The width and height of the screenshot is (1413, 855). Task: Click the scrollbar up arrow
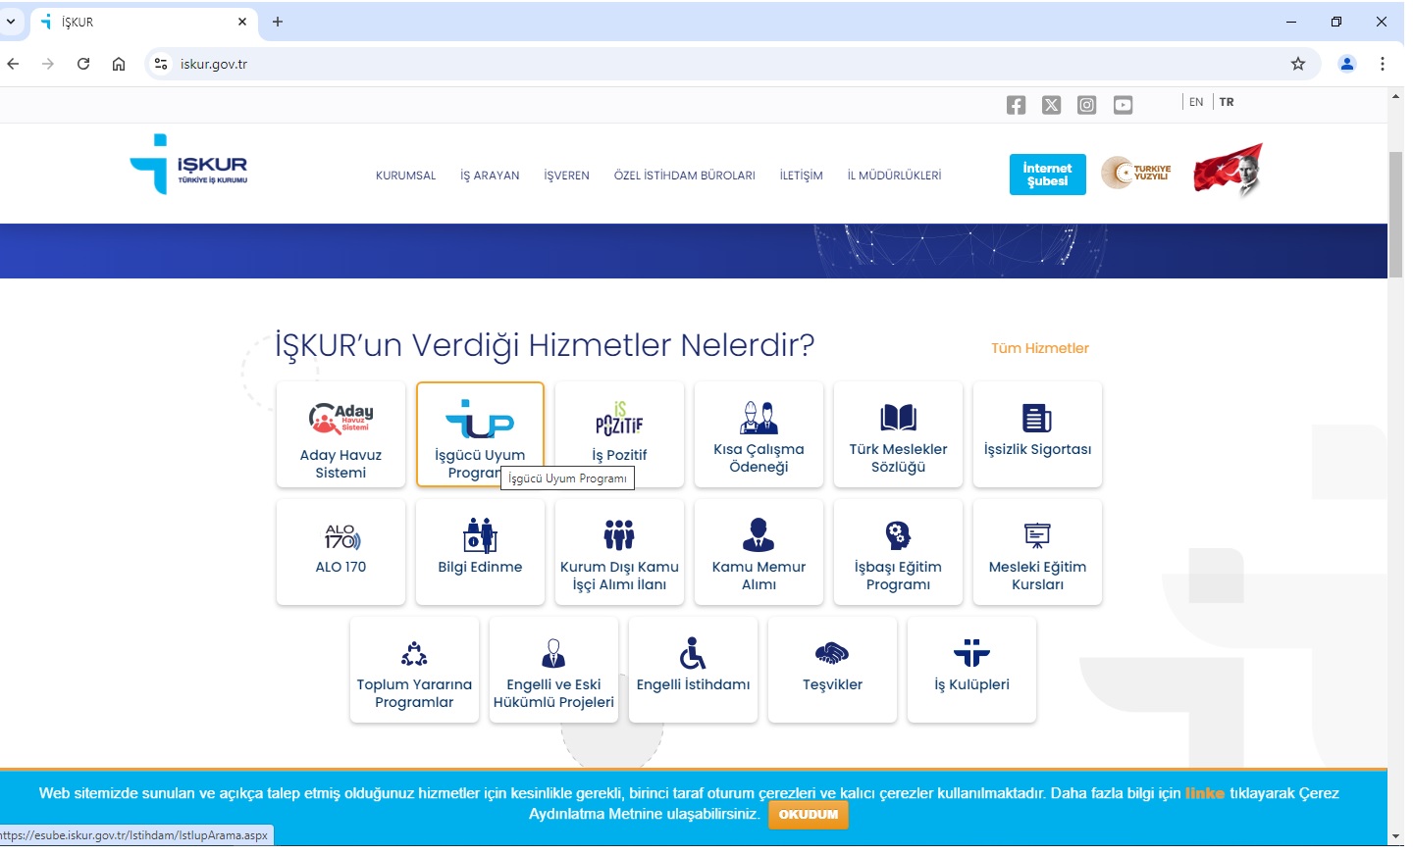(1395, 96)
